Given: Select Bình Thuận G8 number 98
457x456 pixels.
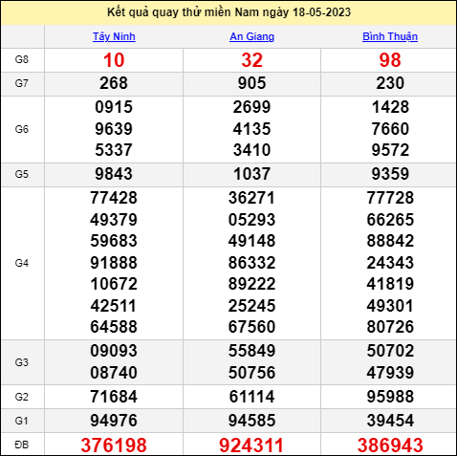Looking at the screenshot, I should tap(390, 60).
